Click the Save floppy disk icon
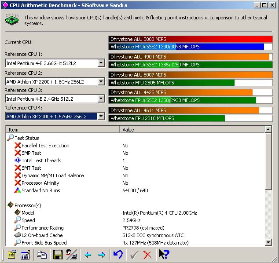The height and width of the screenshot is (263, 279). (x=57, y=255)
